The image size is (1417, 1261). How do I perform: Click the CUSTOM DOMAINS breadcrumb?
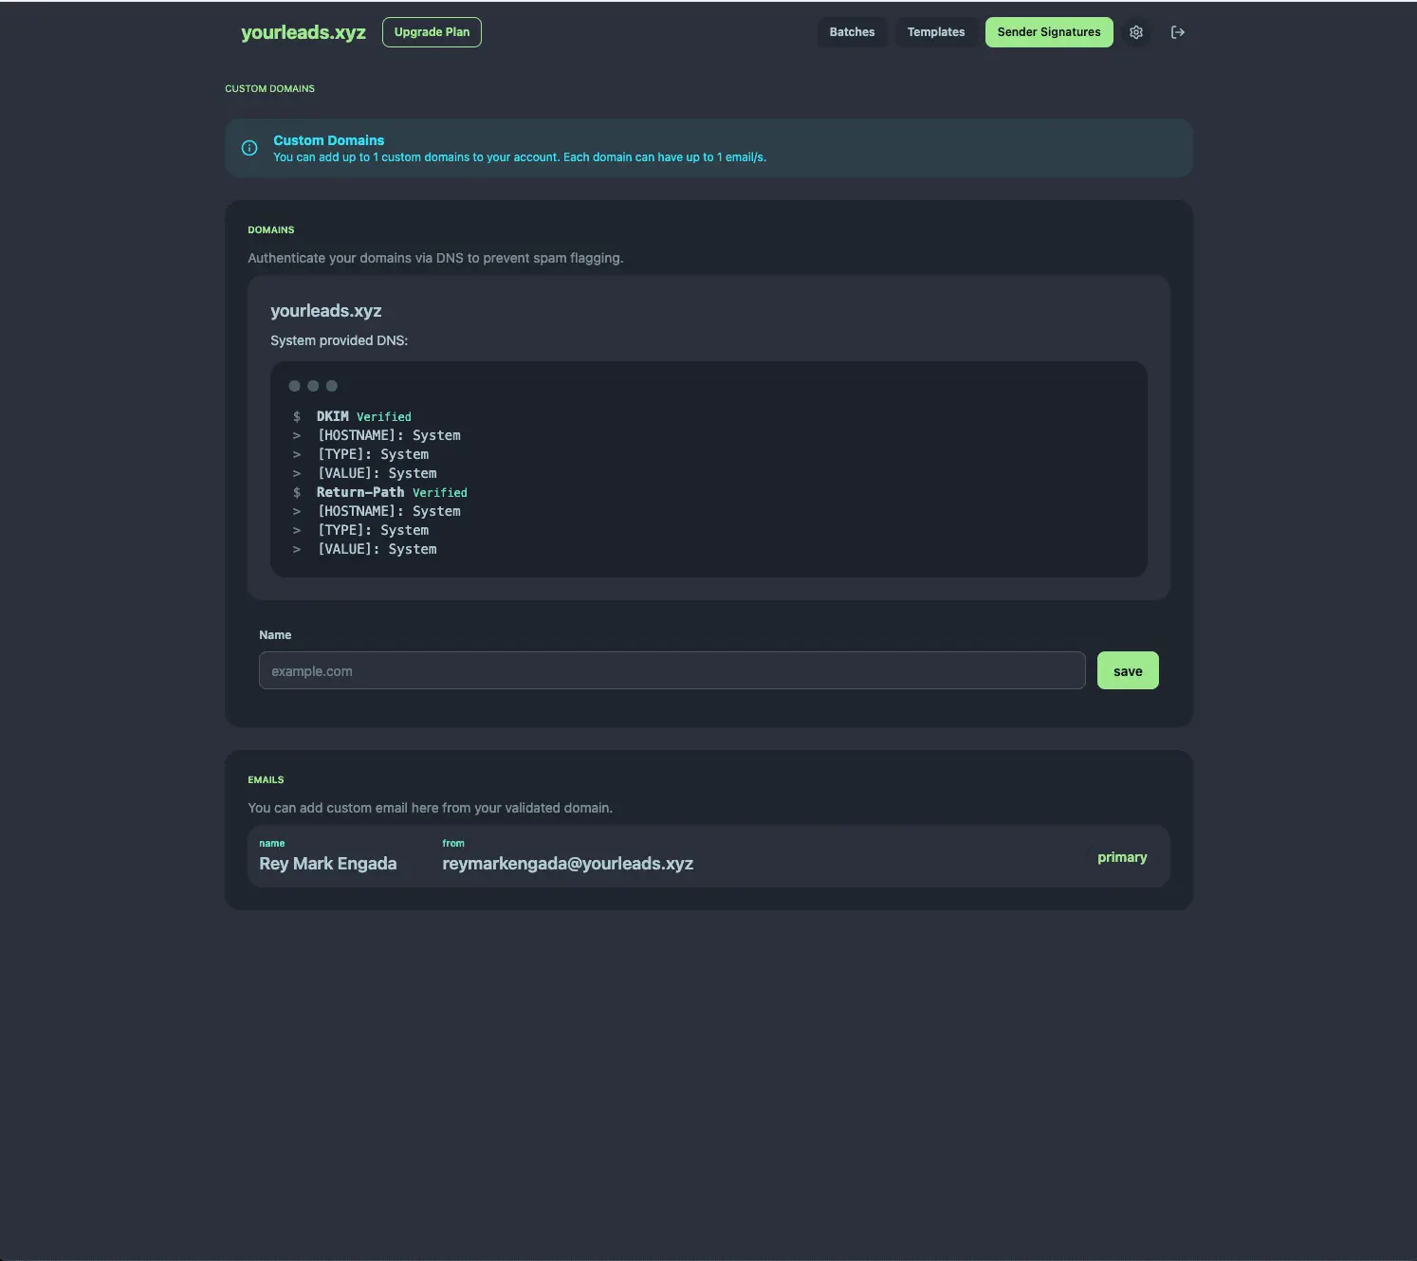(x=269, y=88)
